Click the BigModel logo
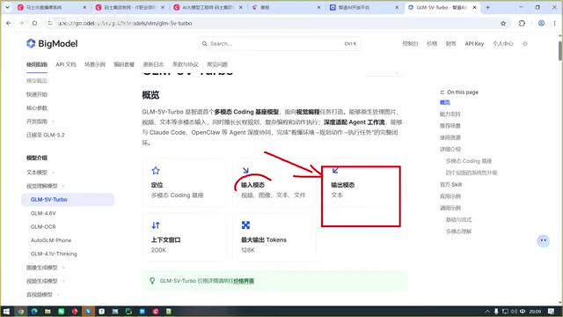The image size is (563, 317). point(52,43)
